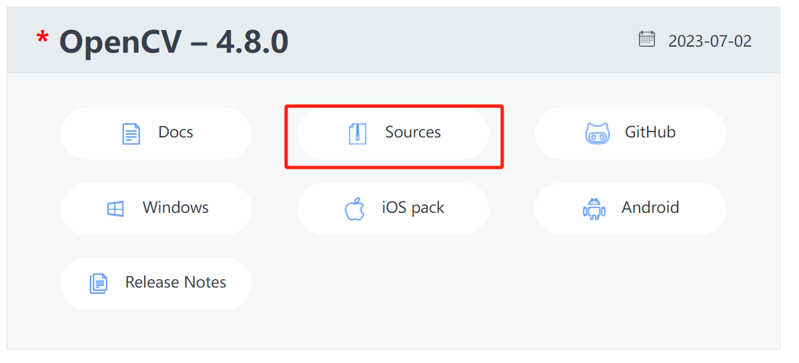Click the red highlight border around Sources
The image size is (799, 363).
(394, 106)
